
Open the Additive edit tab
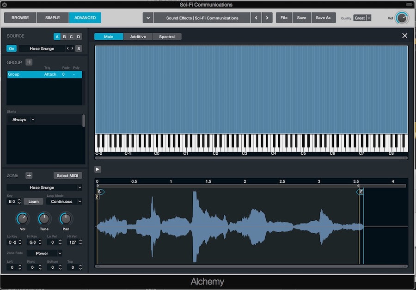click(x=138, y=36)
